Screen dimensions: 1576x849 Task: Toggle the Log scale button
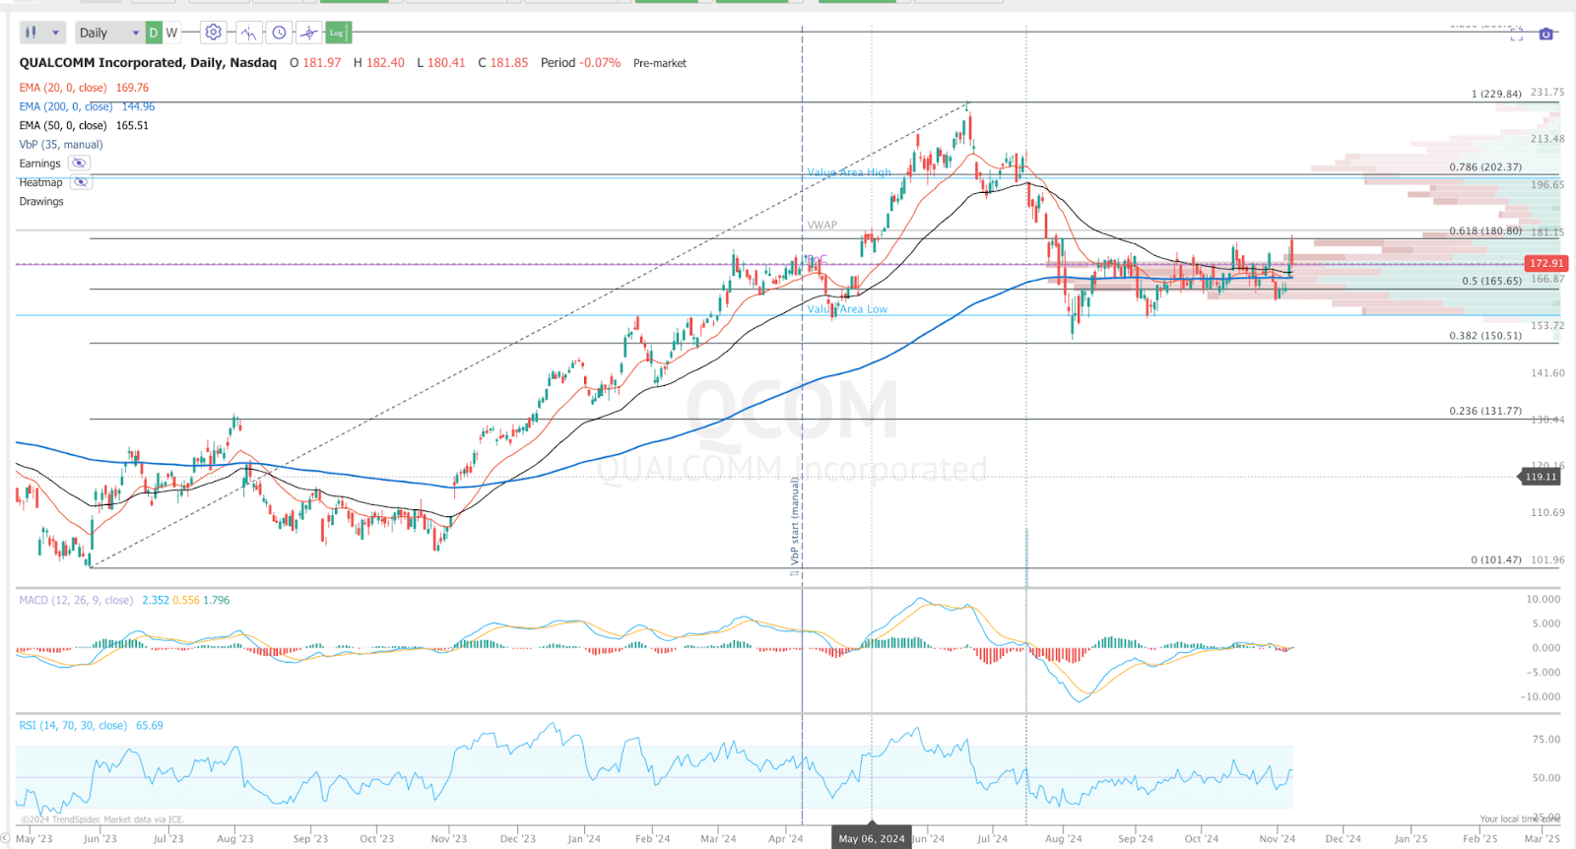337,33
